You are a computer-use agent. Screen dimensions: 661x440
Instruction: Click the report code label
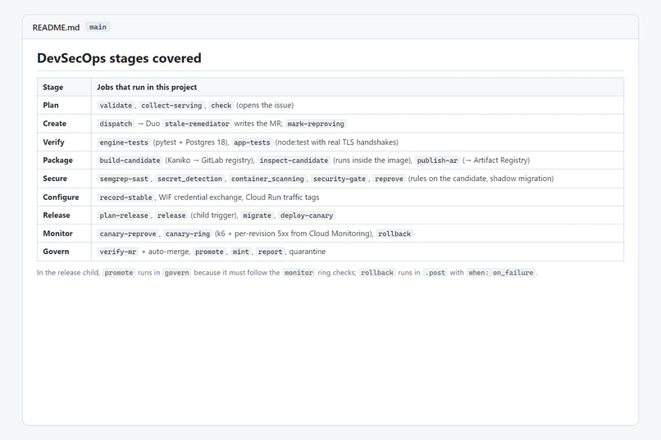click(x=270, y=252)
